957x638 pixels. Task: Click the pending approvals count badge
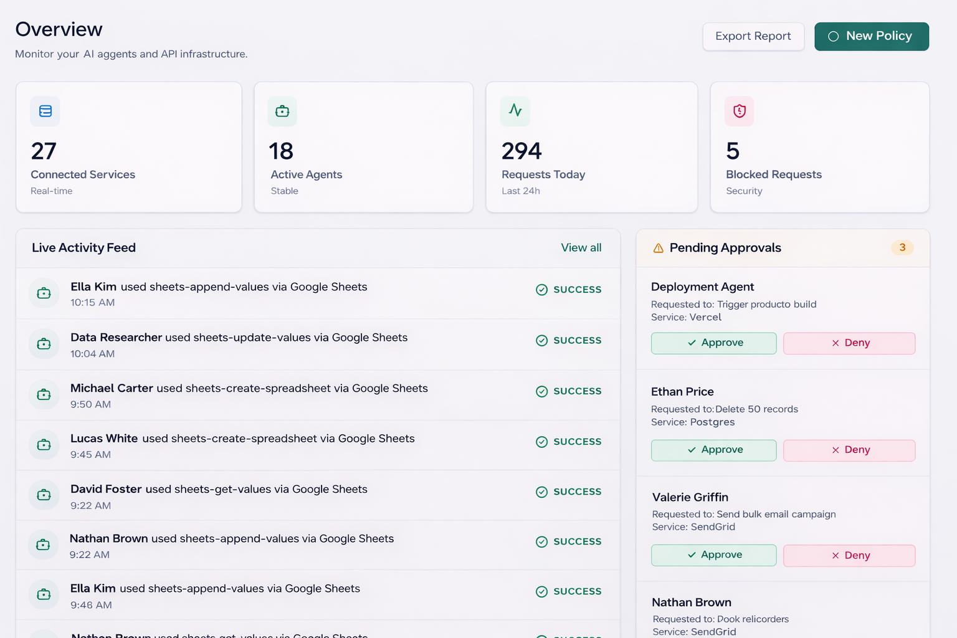tap(902, 248)
